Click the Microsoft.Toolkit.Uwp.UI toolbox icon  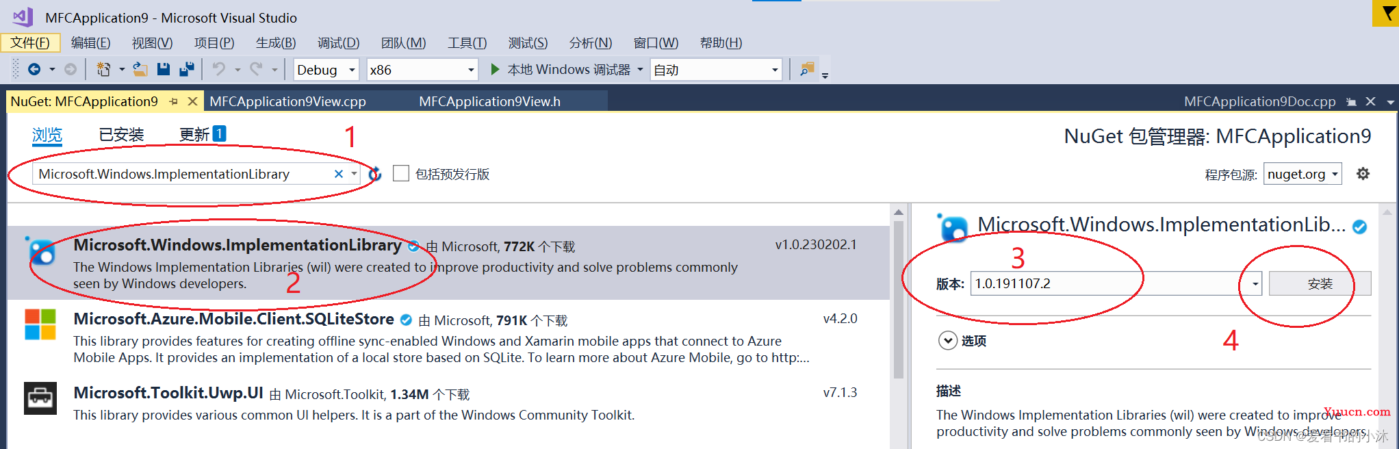coord(40,398)
